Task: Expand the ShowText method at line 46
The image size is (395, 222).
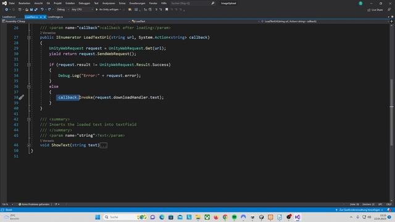Action: (x=29, y=146)
